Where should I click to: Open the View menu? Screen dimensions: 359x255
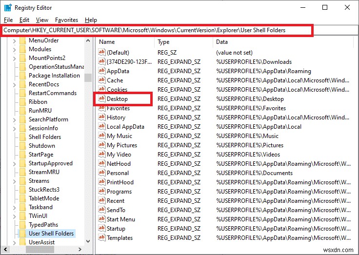tap(42, 20)
